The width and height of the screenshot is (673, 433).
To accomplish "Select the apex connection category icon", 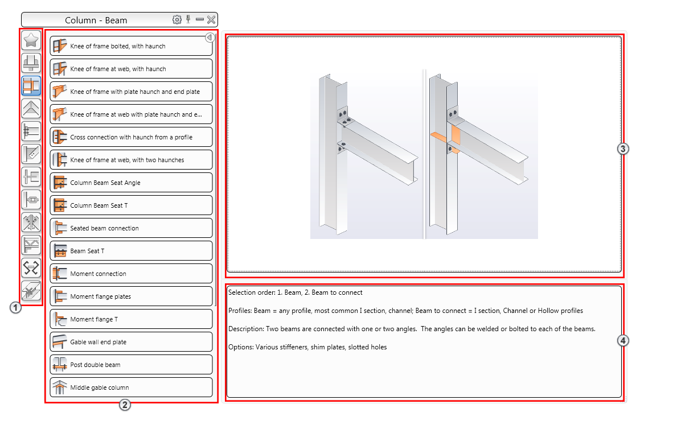I will [x=31, y=108].
